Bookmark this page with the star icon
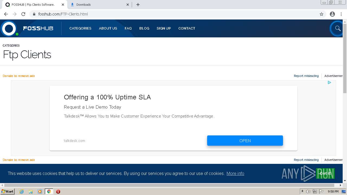Screen dimensions: 347x195 322,14
